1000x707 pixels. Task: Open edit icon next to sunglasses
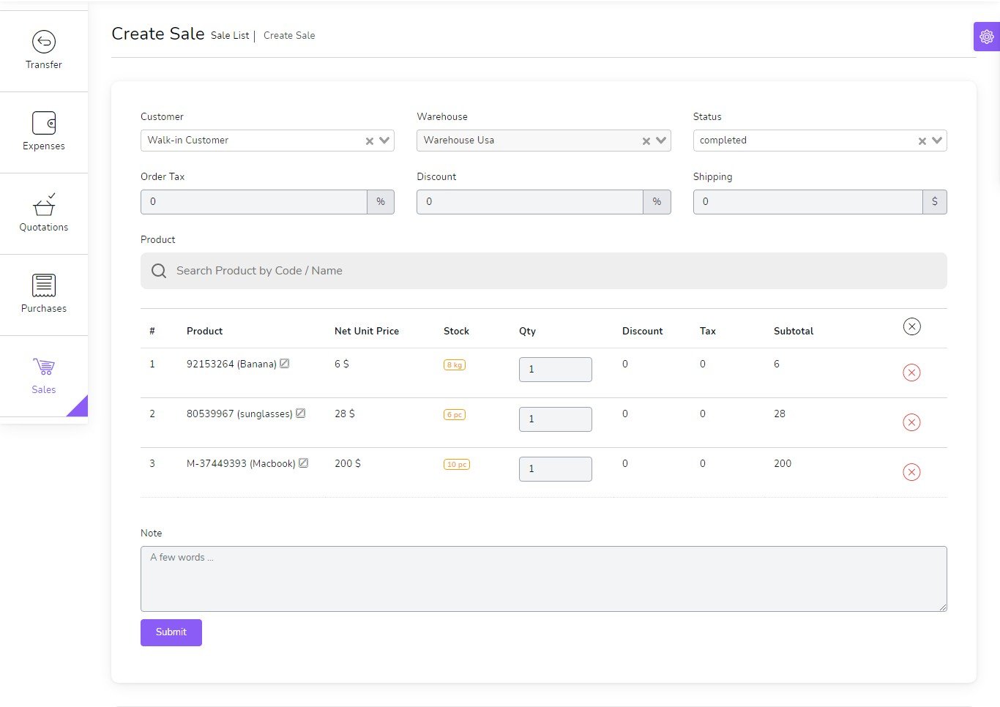[300, 414]
